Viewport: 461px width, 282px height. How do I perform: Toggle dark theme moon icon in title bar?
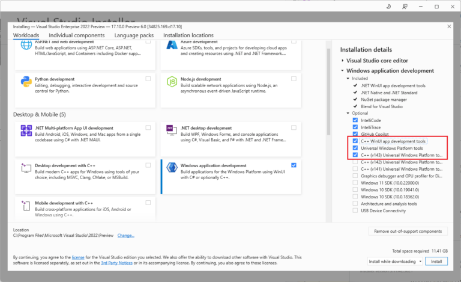point(388,7)
